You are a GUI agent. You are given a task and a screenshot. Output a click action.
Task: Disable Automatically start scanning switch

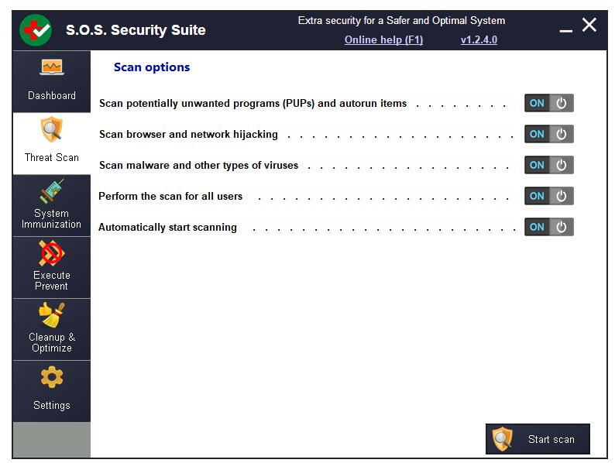click(x=548, y=227)
